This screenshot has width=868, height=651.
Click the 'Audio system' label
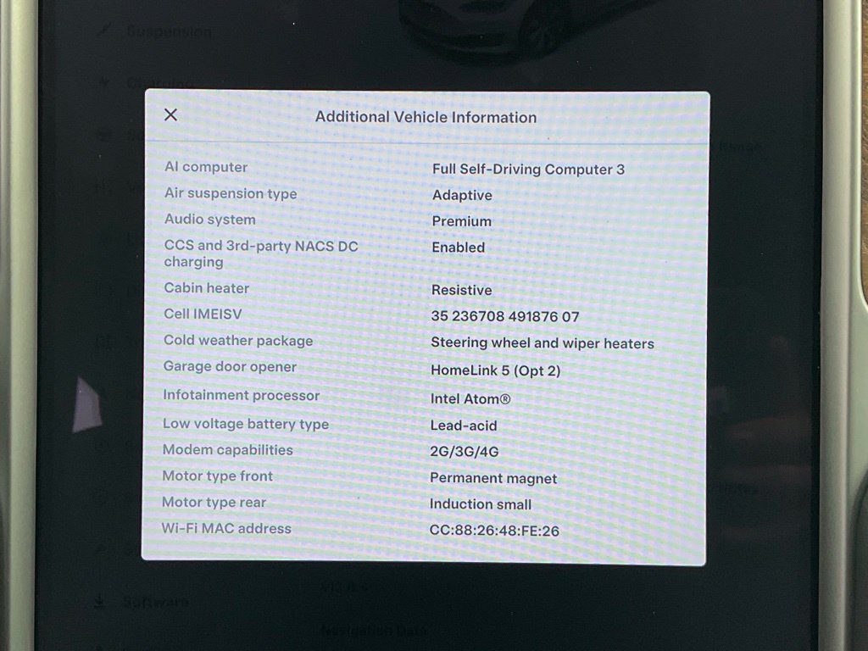210,220
